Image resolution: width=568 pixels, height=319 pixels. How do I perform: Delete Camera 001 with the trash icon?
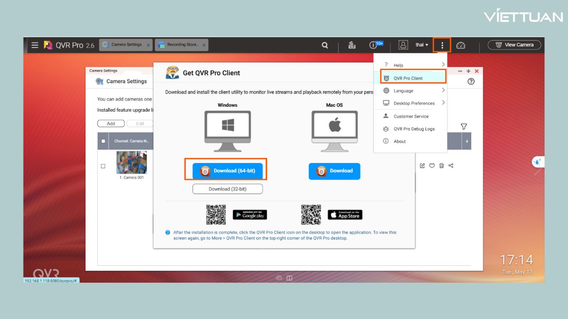tap(442, 166)
